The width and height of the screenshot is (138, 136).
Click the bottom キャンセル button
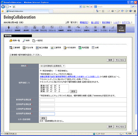[x=120, y=127]
